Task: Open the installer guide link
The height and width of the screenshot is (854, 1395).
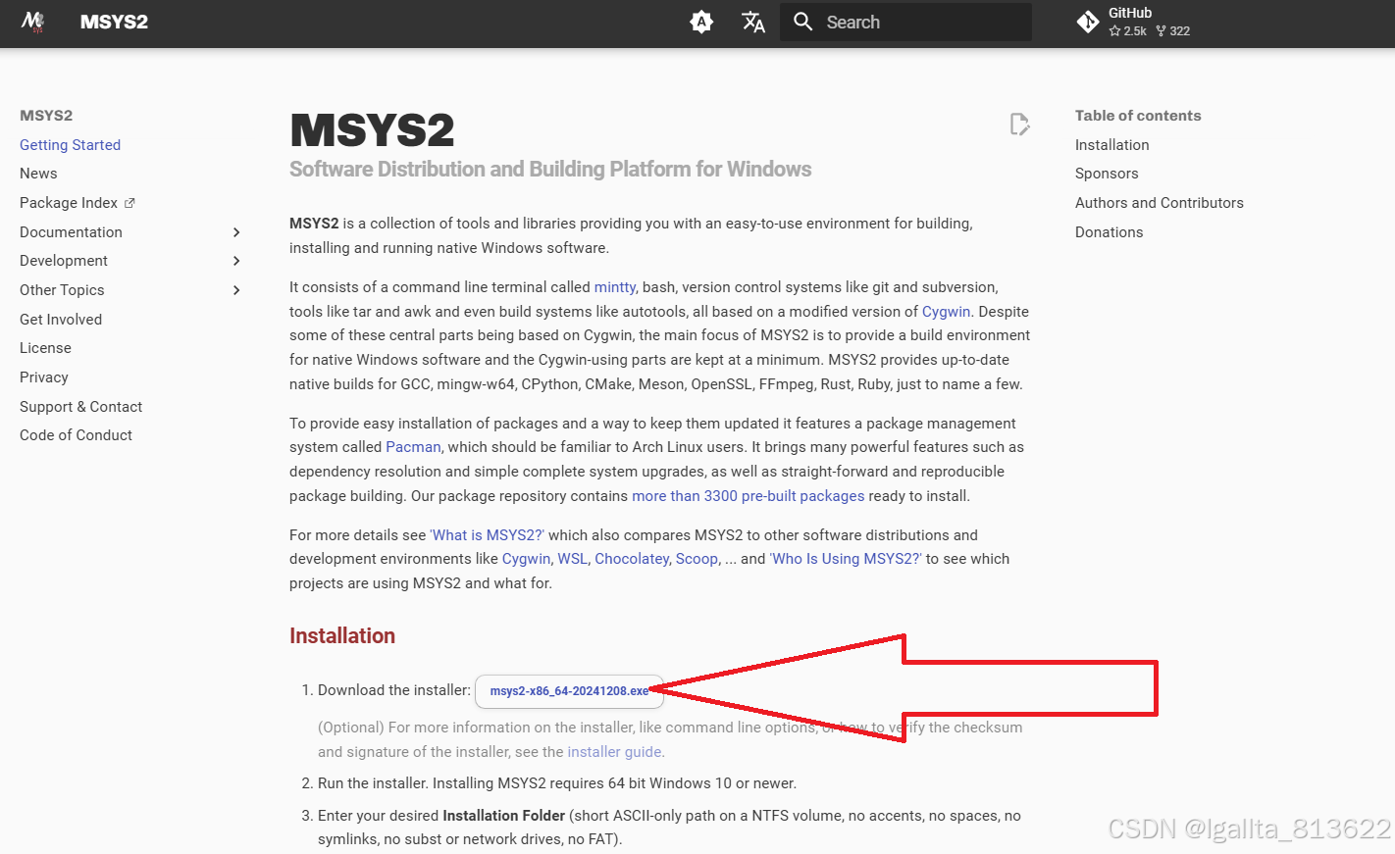Action: pos(614,752)
